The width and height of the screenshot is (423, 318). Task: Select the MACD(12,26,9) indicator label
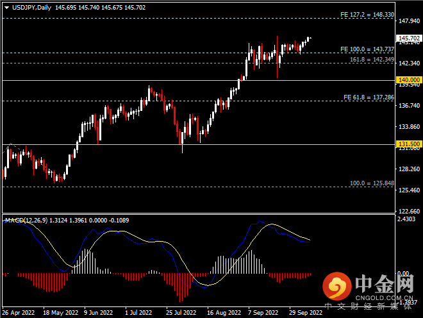pyautogui.click(x=26, y=221)
